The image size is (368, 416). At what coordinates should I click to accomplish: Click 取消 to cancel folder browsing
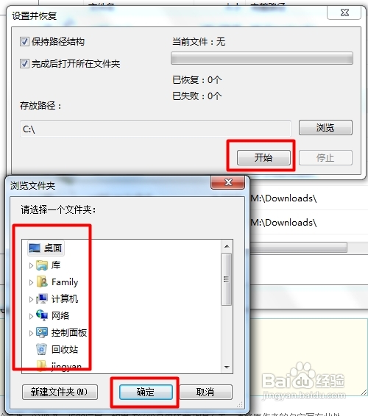coord(205,392)
